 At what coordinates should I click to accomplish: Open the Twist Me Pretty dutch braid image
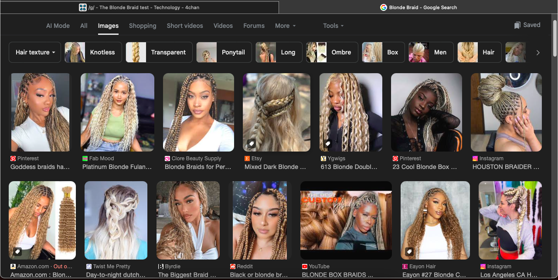click(x=116, y=220)
